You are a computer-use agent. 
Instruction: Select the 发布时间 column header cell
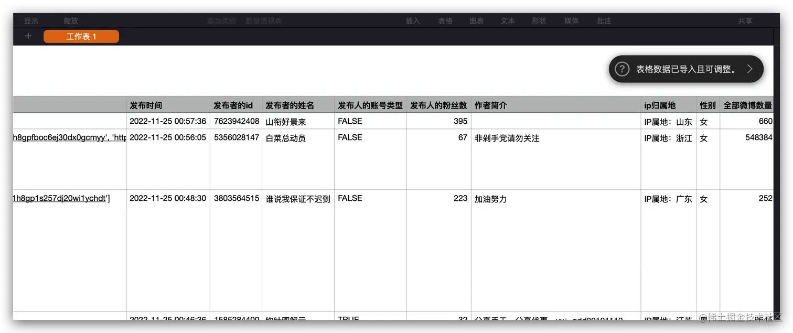(x=168, y=105)
